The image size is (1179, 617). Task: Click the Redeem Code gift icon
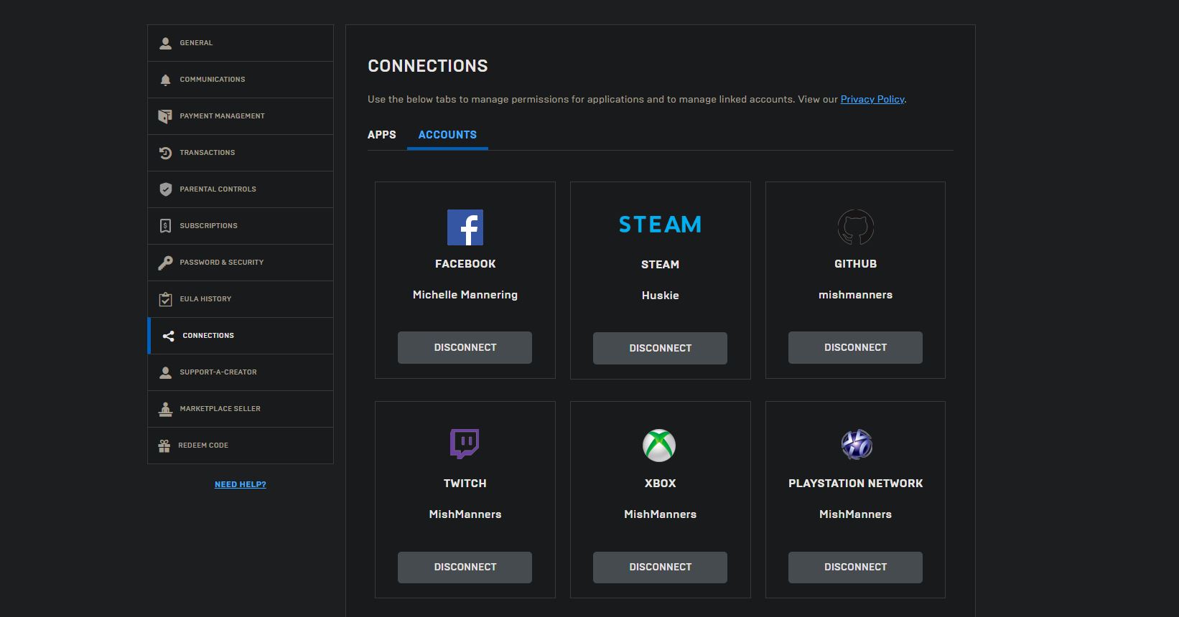pyautogui.click(x=164, y=446)
